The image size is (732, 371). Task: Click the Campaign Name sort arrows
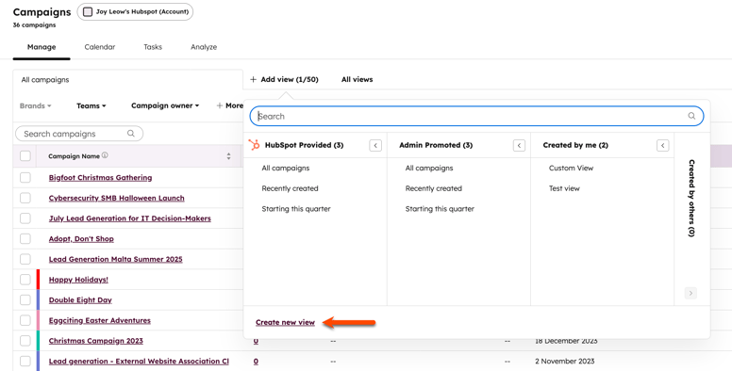(228, 156)
